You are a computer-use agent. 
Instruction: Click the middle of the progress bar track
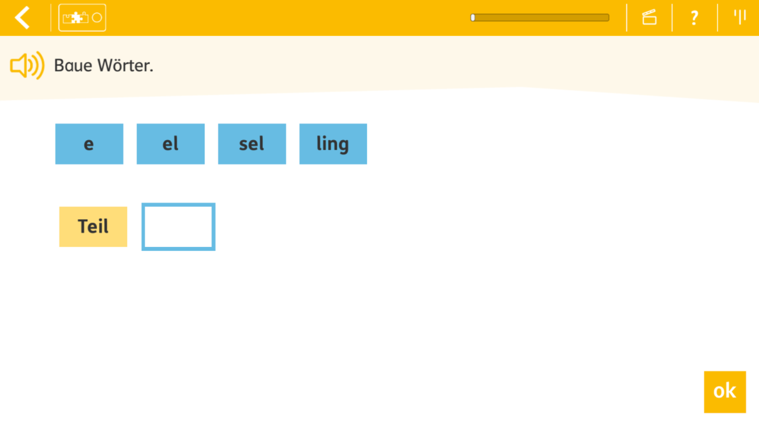point(540,18)
